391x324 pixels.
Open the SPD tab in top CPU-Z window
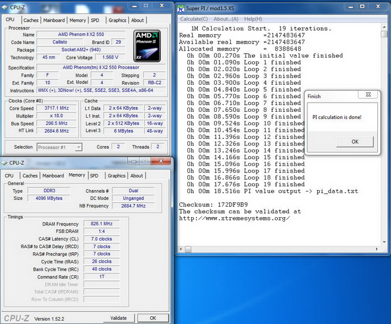[x=95, y=20]
